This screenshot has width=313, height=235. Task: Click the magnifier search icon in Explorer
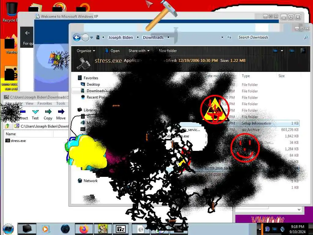[x=306, y=37]
